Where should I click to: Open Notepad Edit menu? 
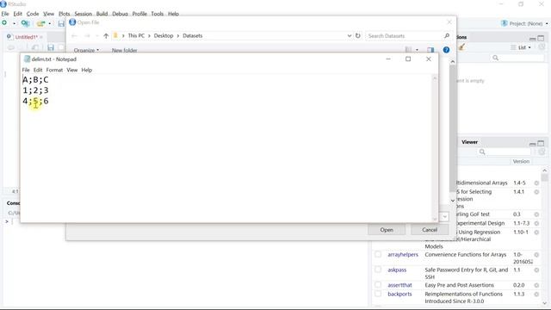click(38, 70)
